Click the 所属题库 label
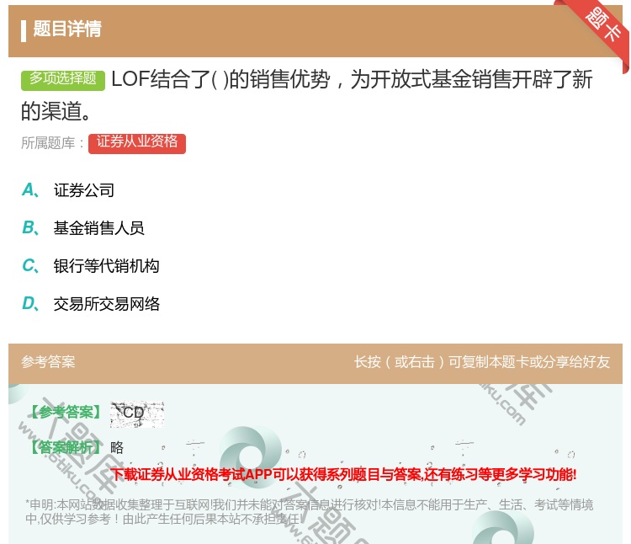The image size is (631, 544). click(x=52, y=143)
